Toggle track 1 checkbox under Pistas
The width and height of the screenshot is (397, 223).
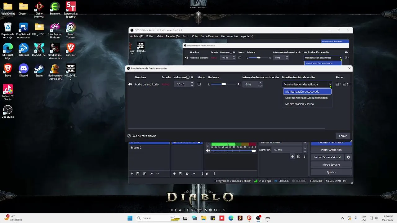(337, 84)
